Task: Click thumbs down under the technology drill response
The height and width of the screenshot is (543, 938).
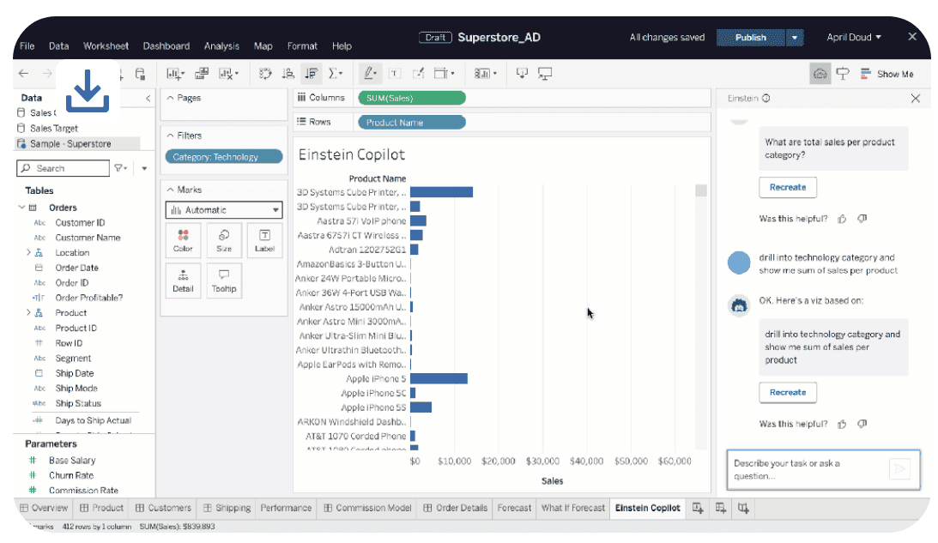Action: [x=862, y=424]
